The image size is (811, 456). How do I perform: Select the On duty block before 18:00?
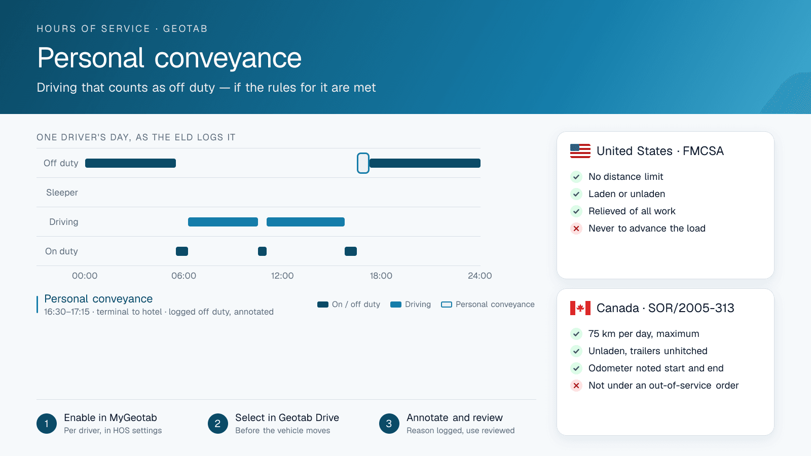pyautogui.click(x=351, y=251)
